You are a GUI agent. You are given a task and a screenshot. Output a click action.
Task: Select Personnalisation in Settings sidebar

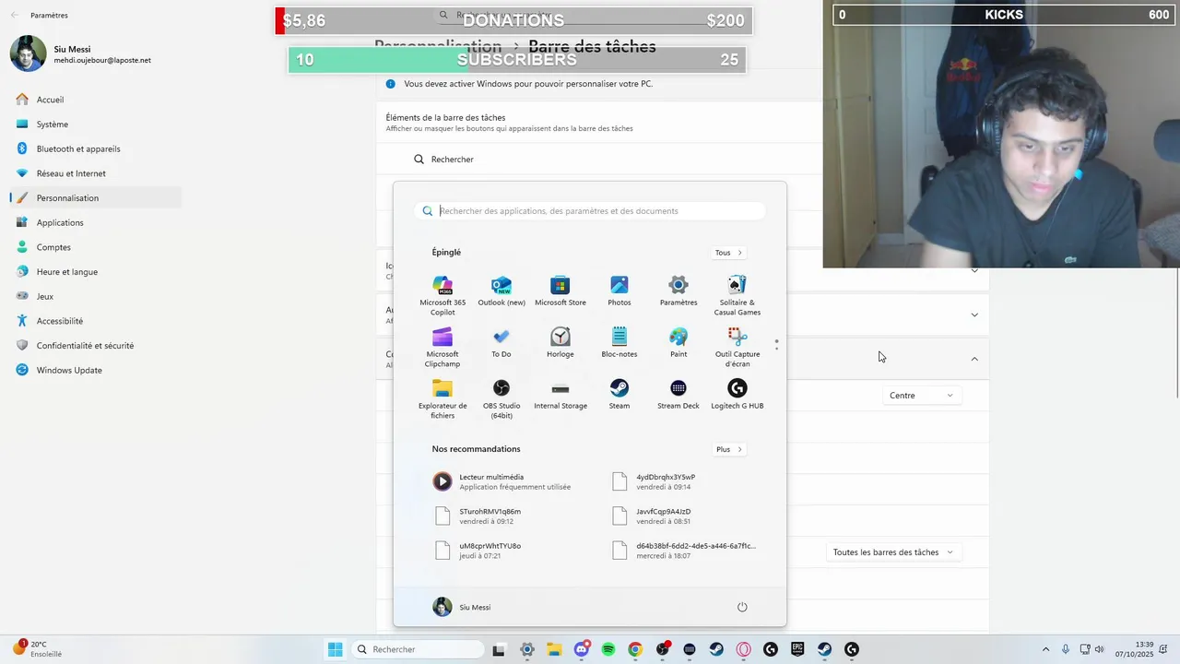click(x=96, y=198)
